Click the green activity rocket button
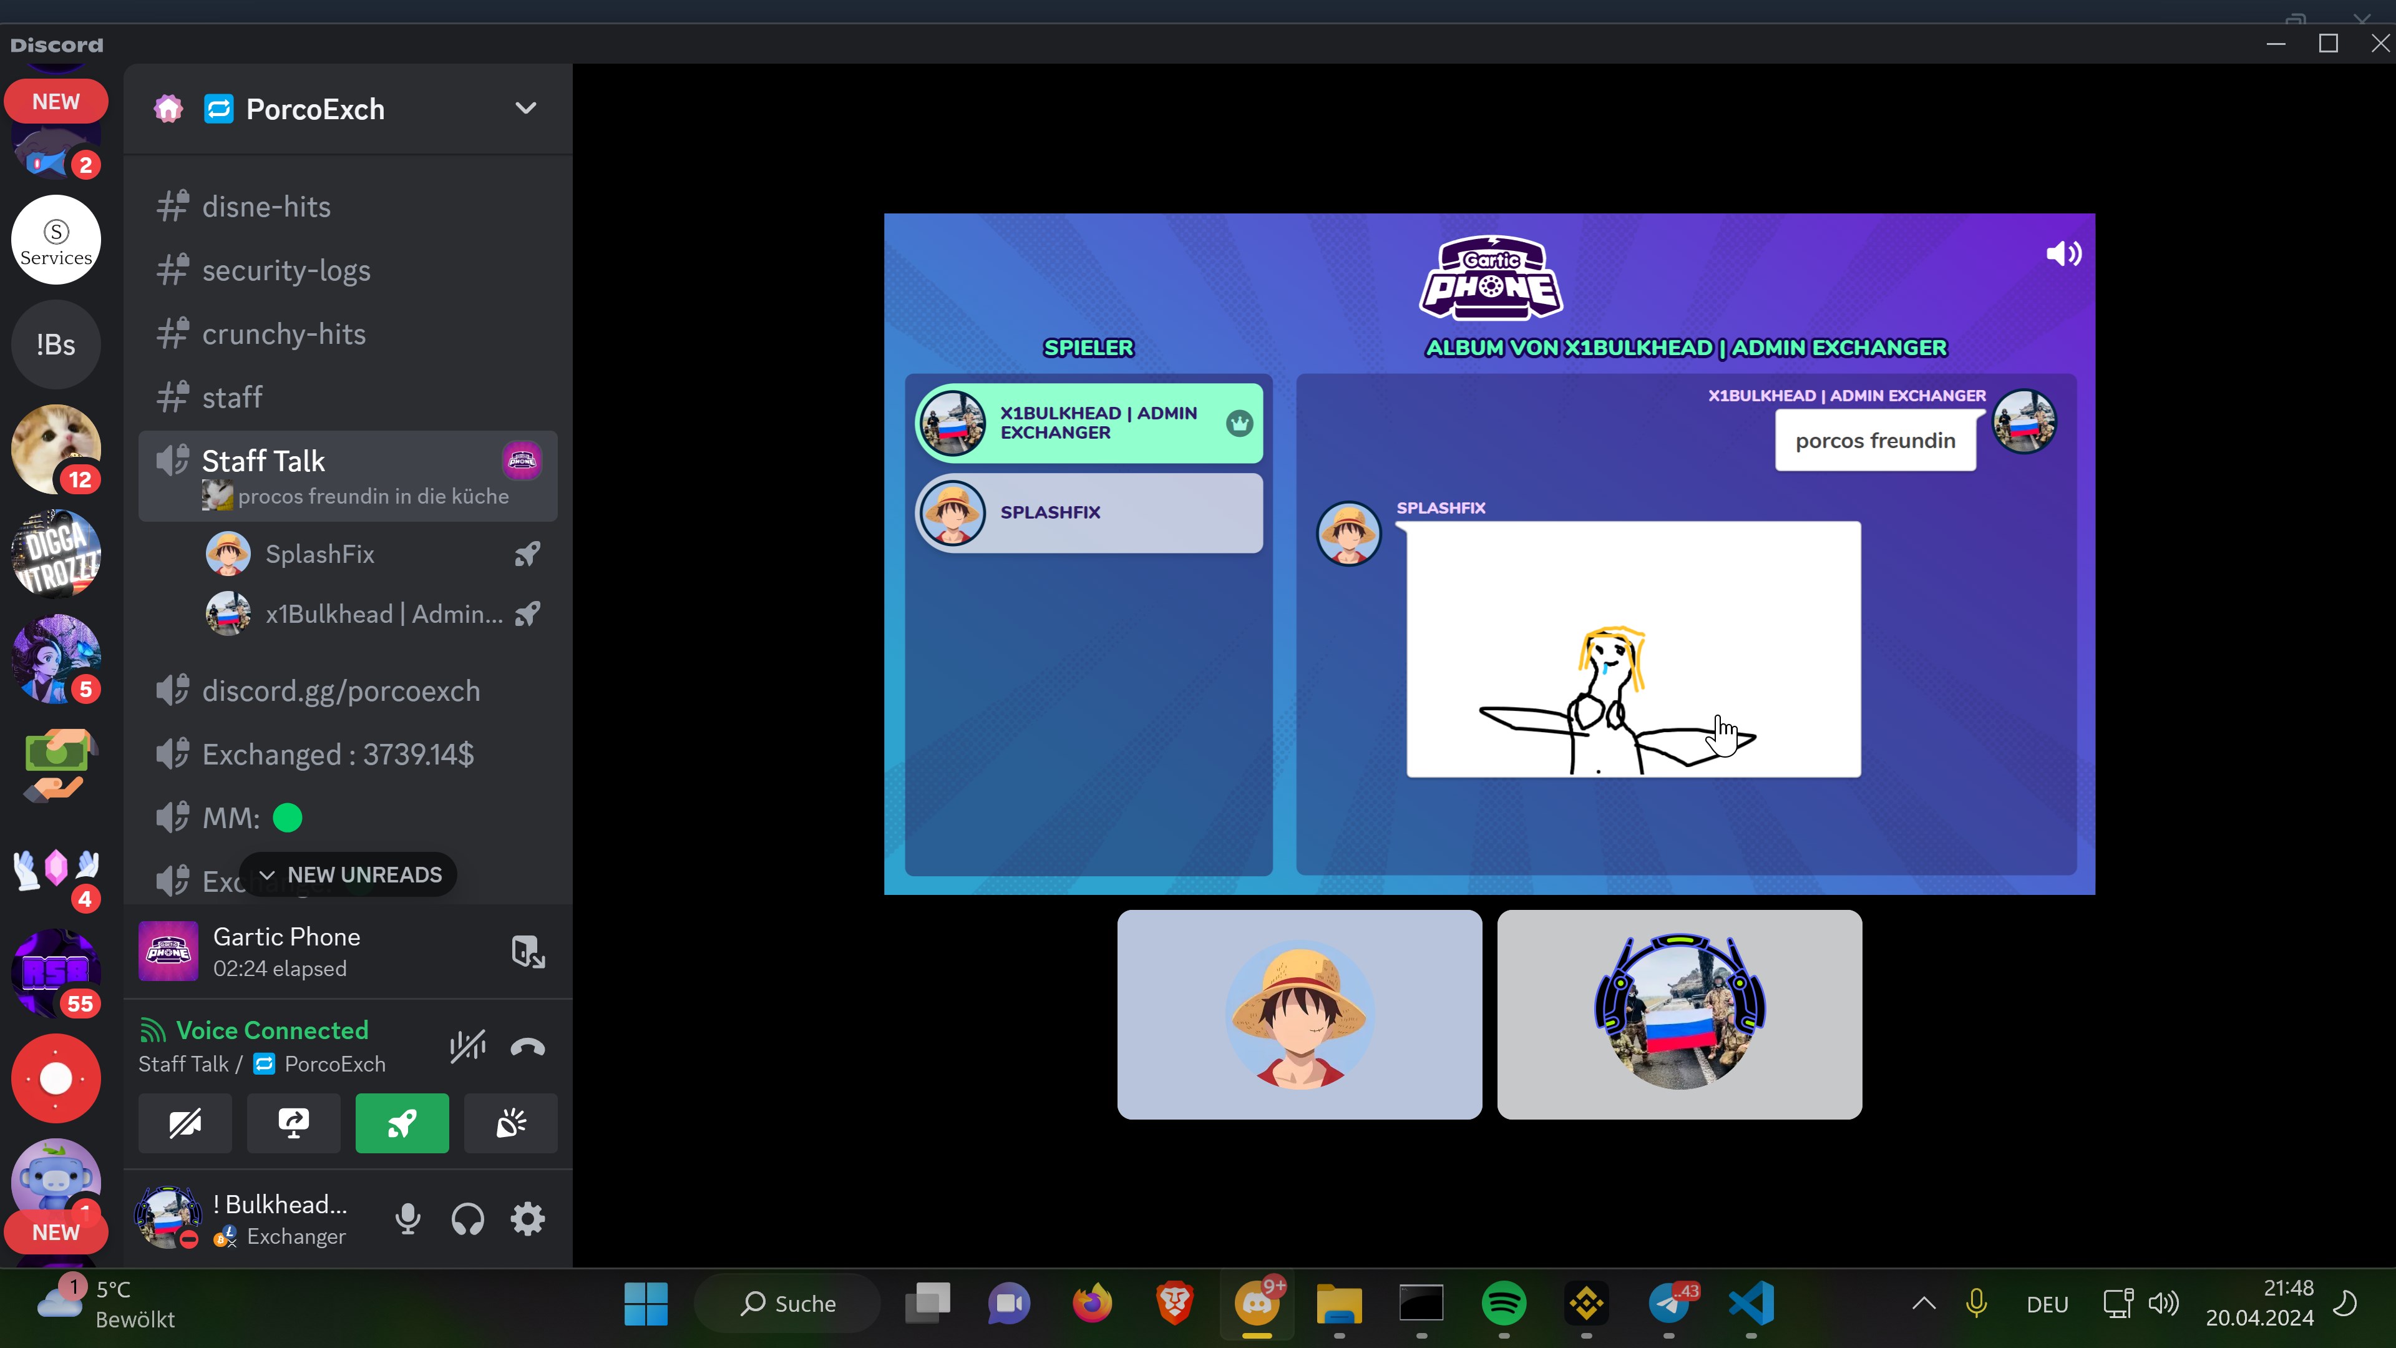2396x1348 pixels. [402, 1123]
